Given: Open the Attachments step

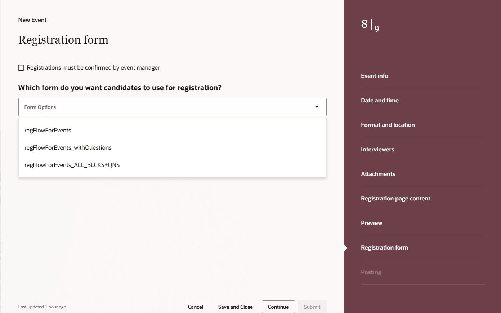Looking at the screenshot, I should 378,174.
